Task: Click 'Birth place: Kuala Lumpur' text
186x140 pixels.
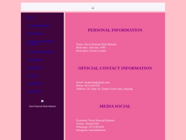Action: [x=91, y=51]
